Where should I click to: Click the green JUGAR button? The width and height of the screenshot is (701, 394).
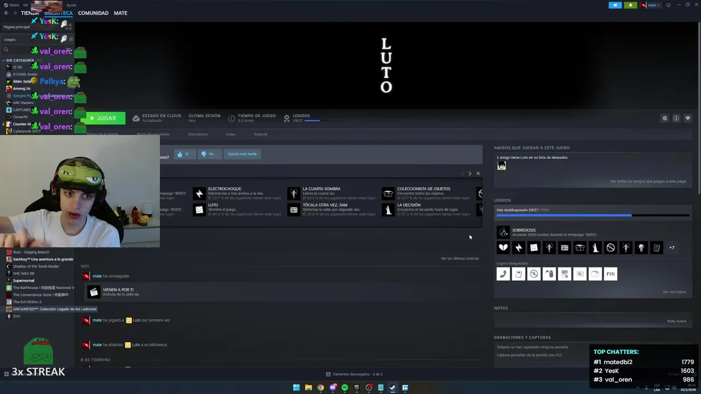103,118
